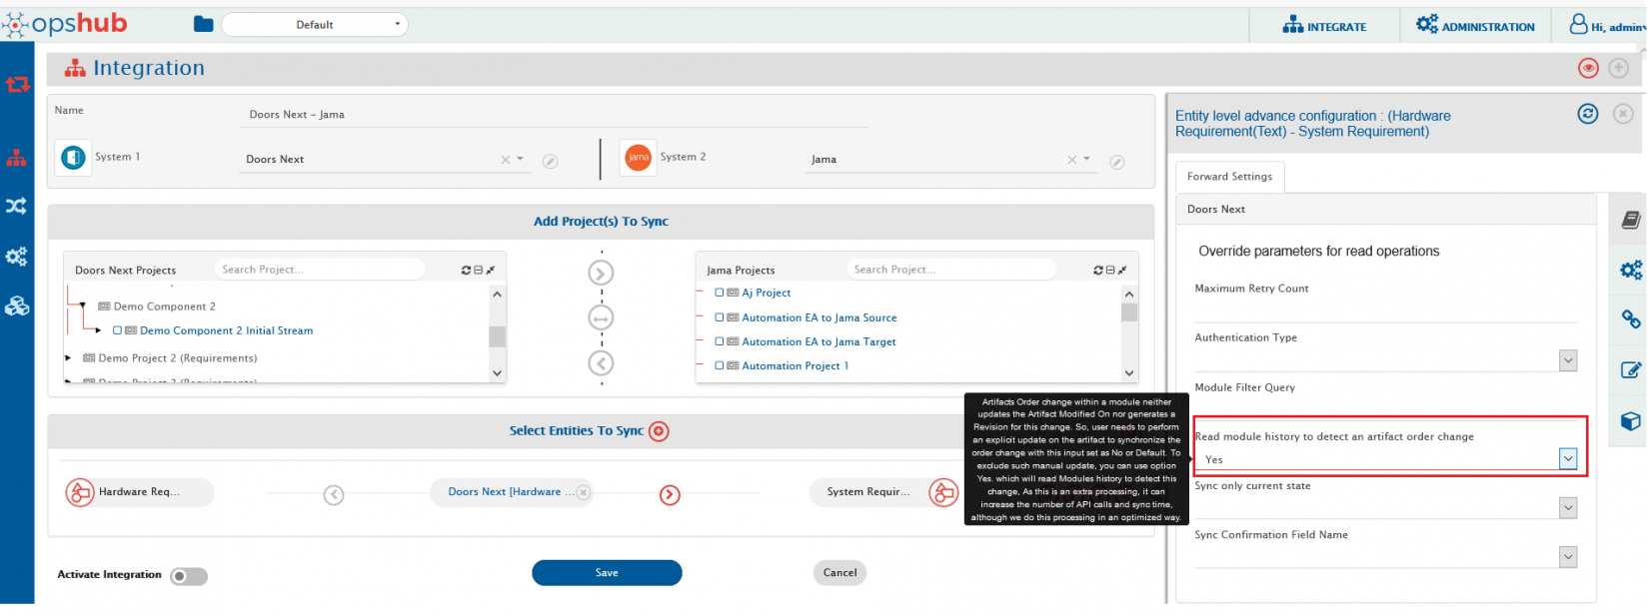Click the folder icon in top bar

[x=203, y=24]
